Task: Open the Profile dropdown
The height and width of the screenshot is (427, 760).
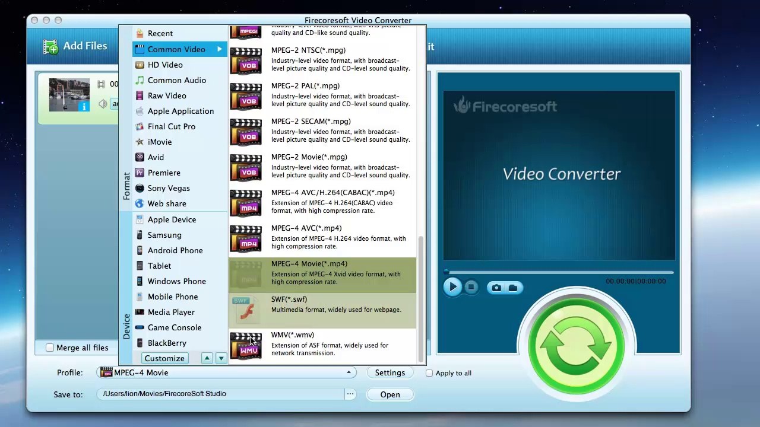Action: click(226, 372)
